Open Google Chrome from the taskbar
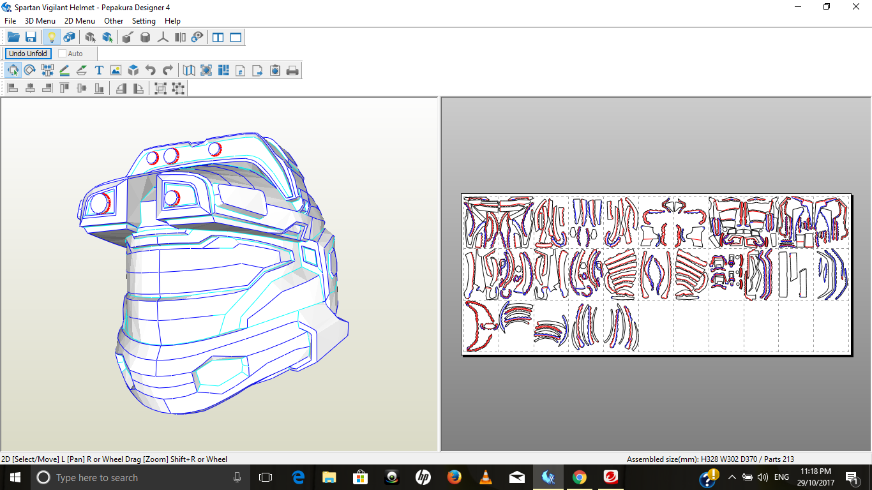Screen dimensions: 872x490 click(579, 477)
